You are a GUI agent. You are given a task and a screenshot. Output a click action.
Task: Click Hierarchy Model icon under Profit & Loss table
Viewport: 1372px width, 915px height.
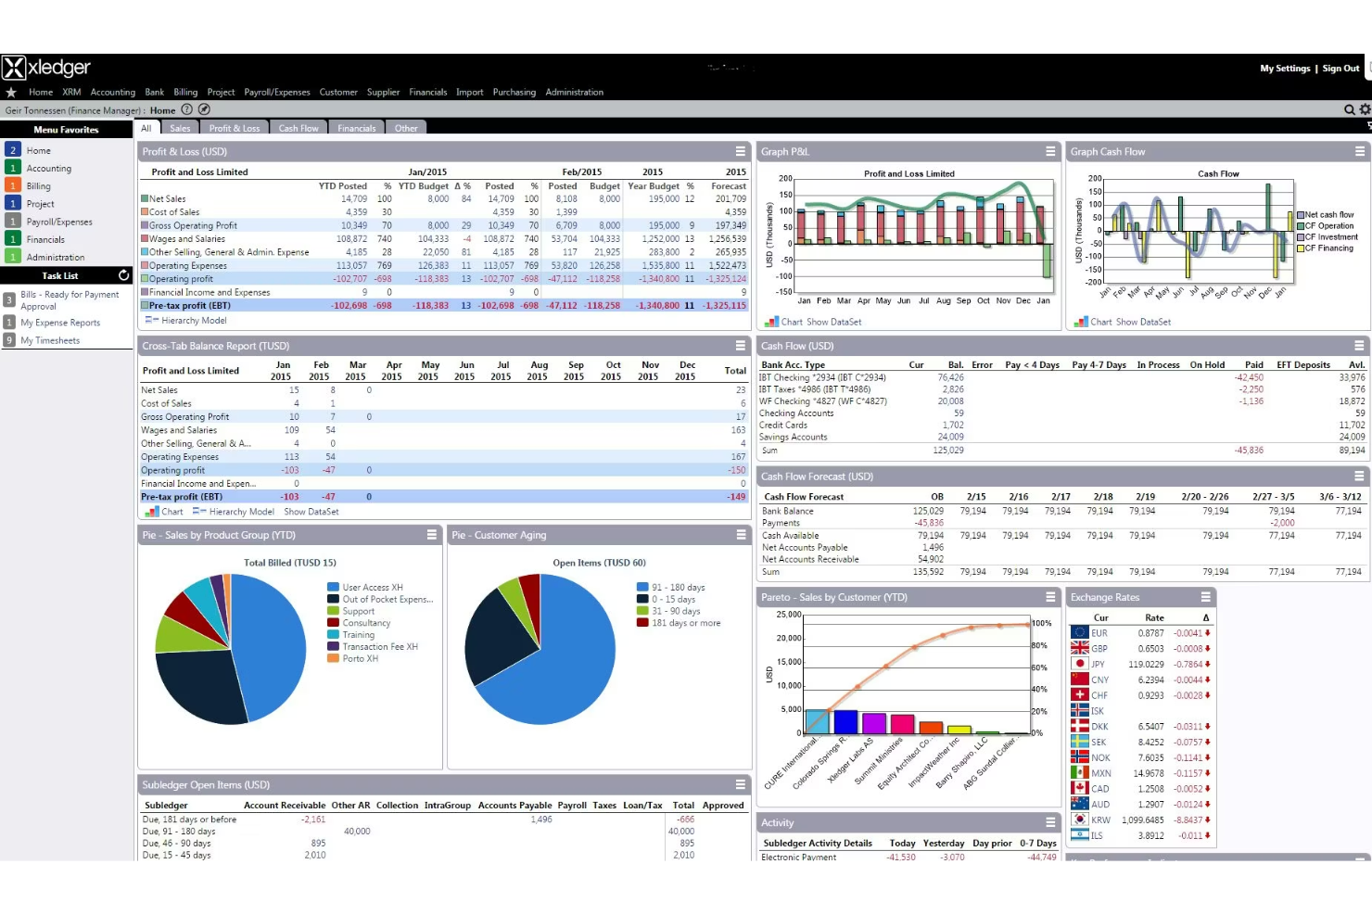(151, 320)
